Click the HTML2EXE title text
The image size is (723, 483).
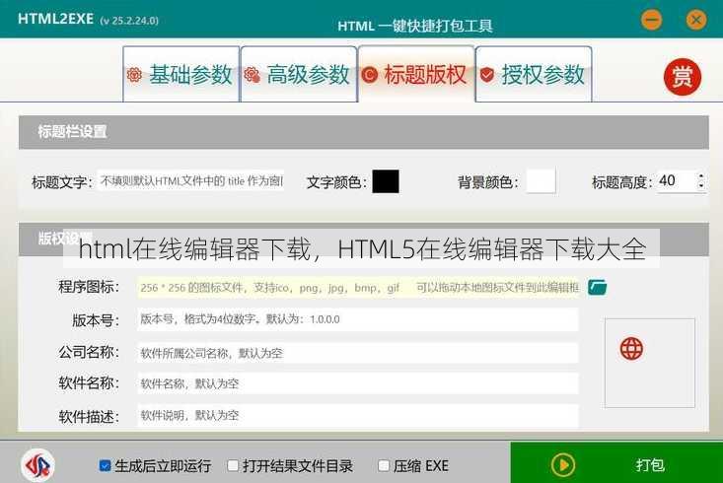click(x=55, y=19)
